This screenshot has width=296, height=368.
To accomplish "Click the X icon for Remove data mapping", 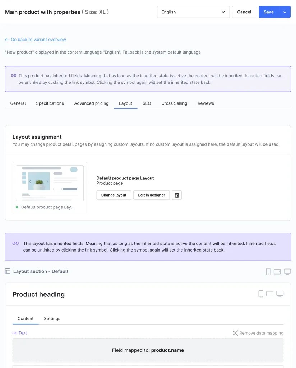I will [x=235, y=333].
